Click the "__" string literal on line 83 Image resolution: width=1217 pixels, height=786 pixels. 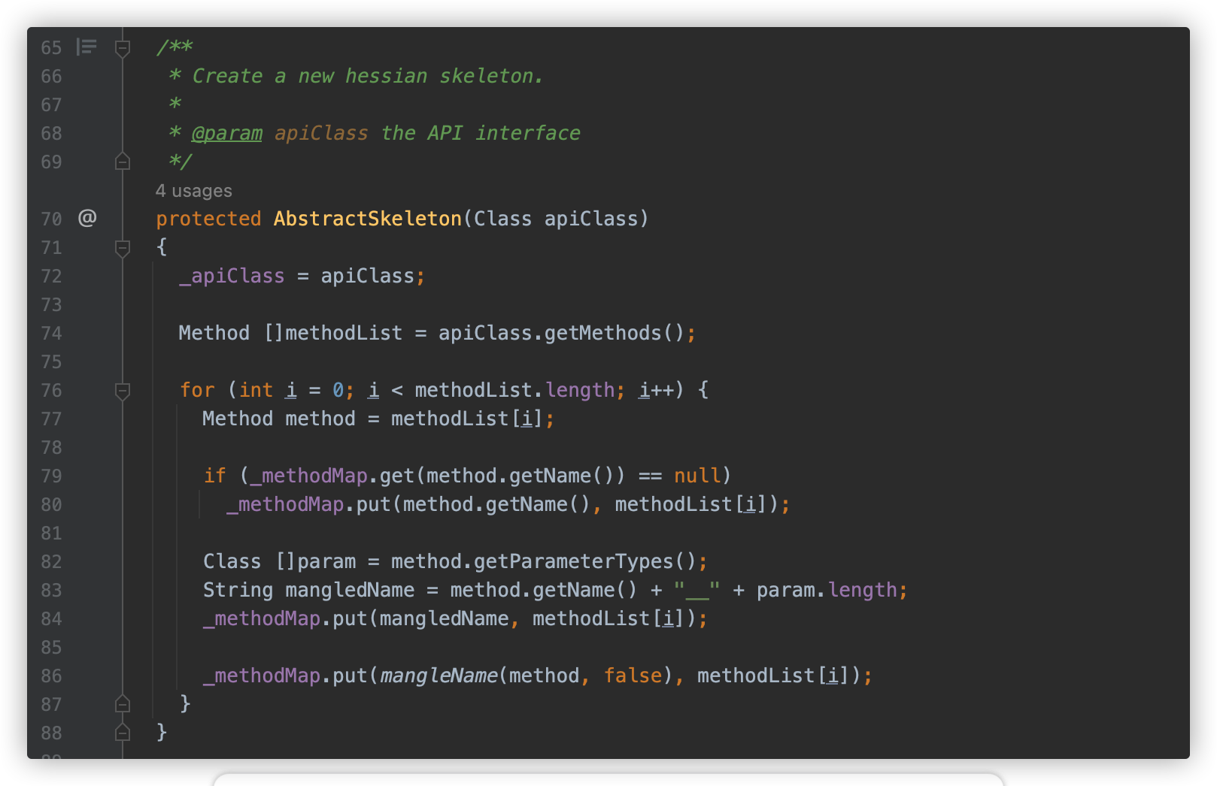[697, 590]
